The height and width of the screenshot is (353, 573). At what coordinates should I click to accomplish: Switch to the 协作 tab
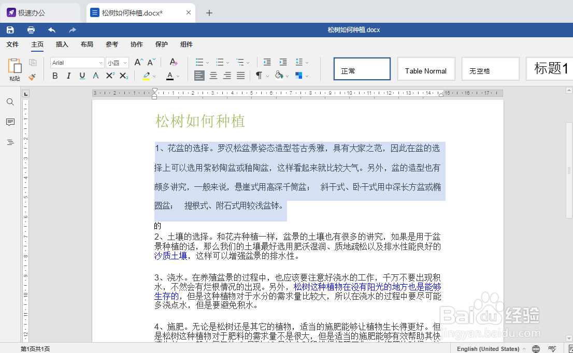point(137,44)
